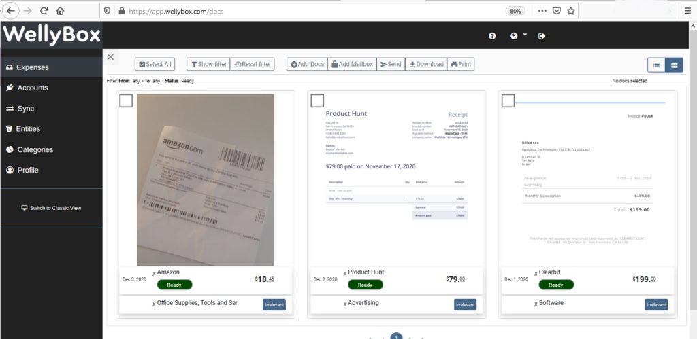Click the padlock site info icon

pyautogui.click(x=121, y=11)
